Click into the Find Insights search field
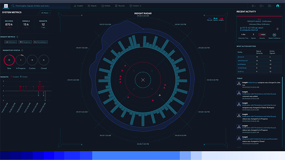The width and height of the screenshot is (285, 160). click(41, 6)
